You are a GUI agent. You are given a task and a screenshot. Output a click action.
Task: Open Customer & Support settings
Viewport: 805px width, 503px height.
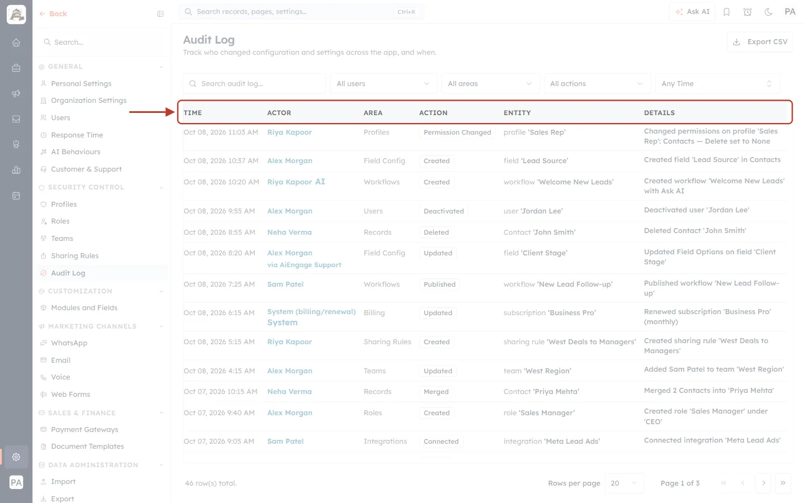[x=86, y=169]
